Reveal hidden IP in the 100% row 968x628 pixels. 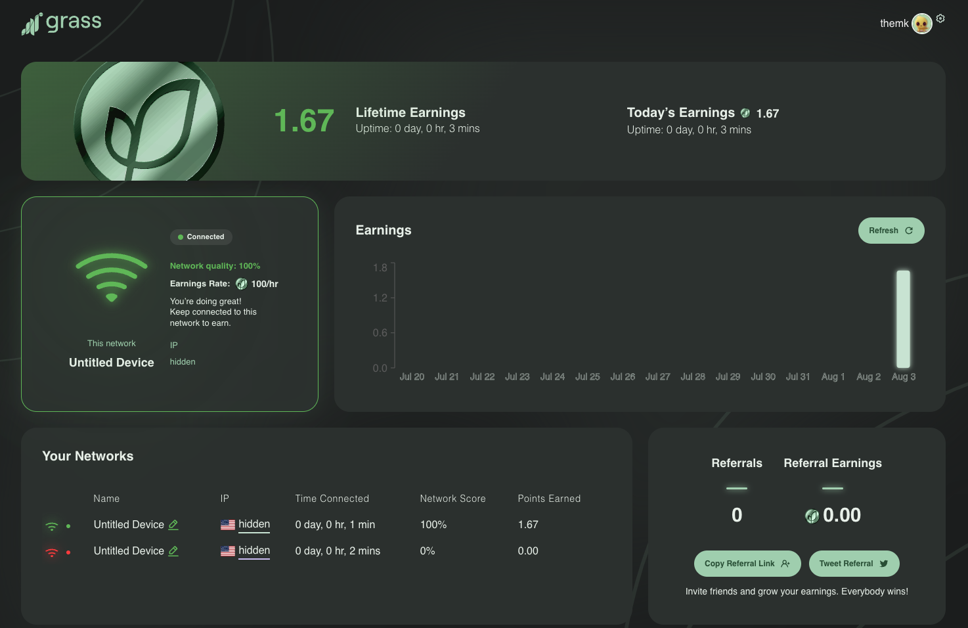254,524
